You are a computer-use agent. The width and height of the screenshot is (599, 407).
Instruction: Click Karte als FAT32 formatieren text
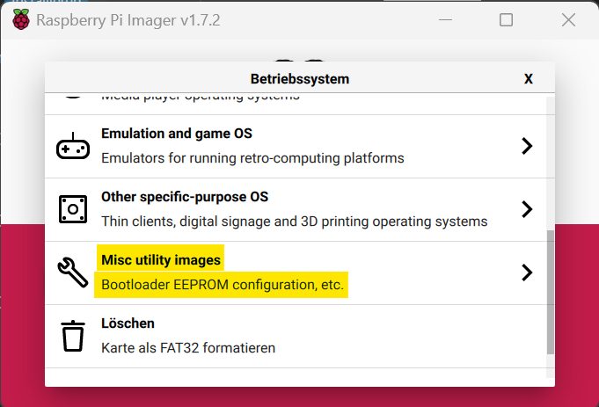point(188,348)
